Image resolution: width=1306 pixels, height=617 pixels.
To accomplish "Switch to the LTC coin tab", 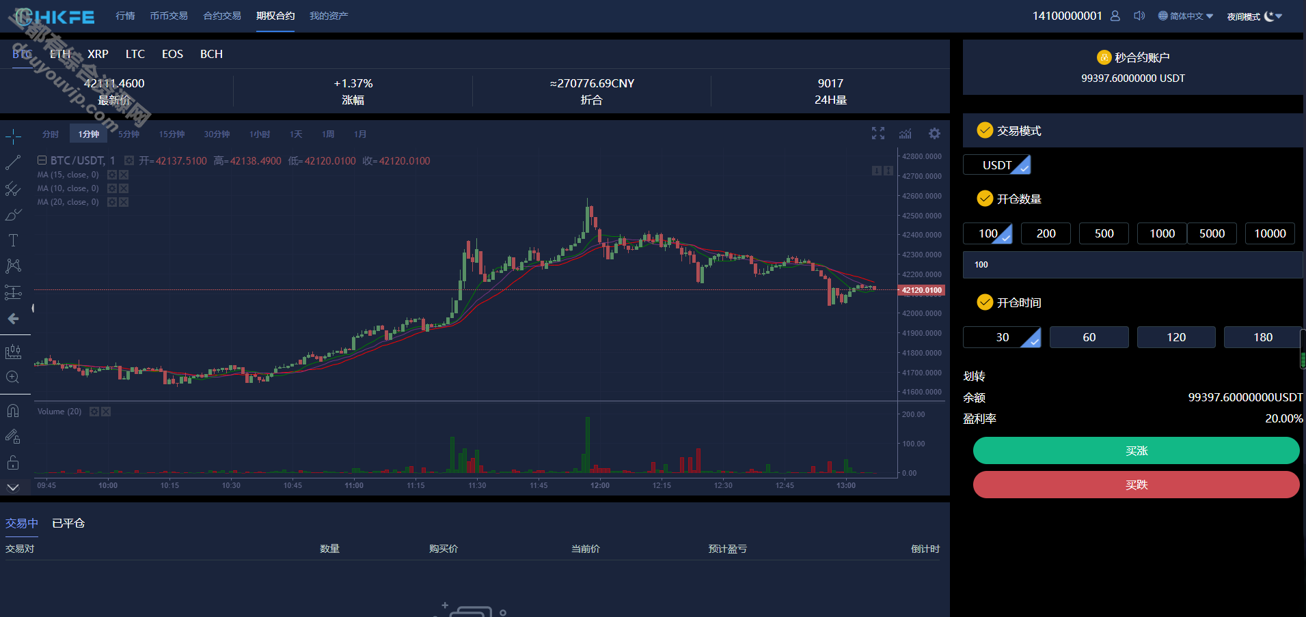I will click(135, 54).
